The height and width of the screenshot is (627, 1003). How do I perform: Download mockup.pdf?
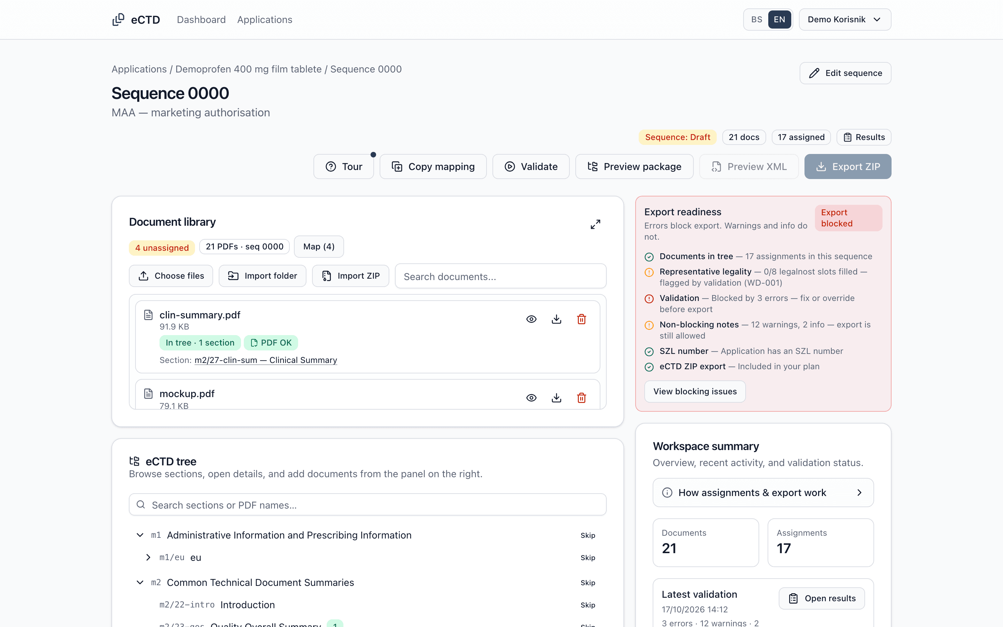[556, 398]
